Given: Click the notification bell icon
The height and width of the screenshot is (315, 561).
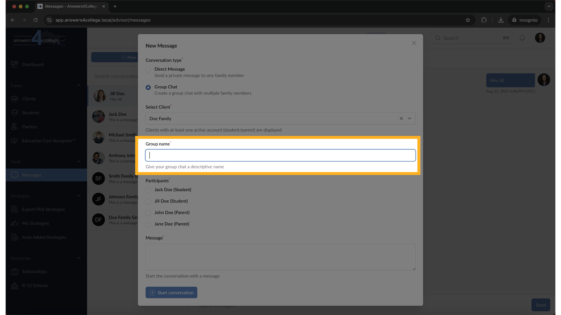Looking at the screenshot, I should tap(522, 38).
